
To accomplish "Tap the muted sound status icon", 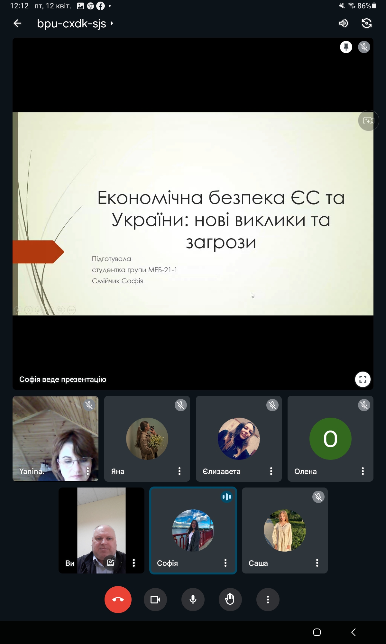I will pyautogui.click(x=342, y=6).
